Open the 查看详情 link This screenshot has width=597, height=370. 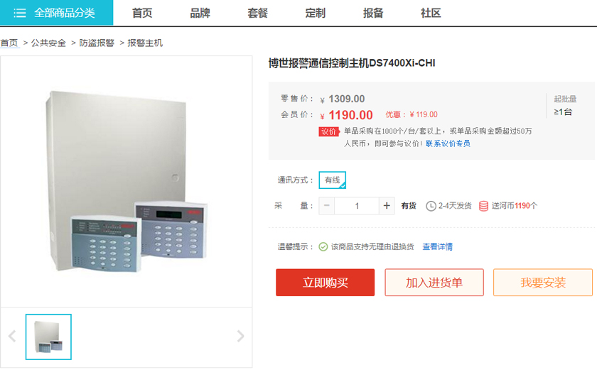coord(438,247)
